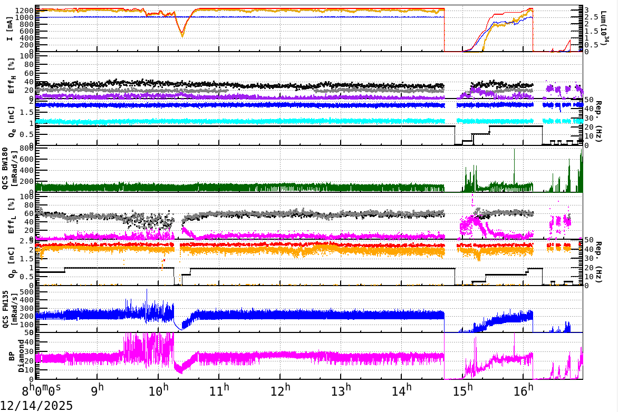Click the cyan Q_e data band

[240, 121]
